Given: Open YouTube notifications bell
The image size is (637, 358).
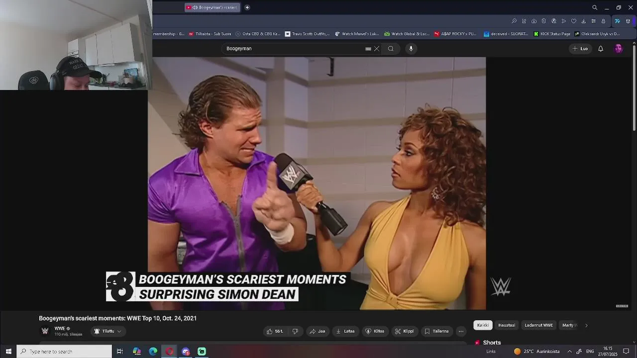Looking at the screenshot, I should 601,49.
